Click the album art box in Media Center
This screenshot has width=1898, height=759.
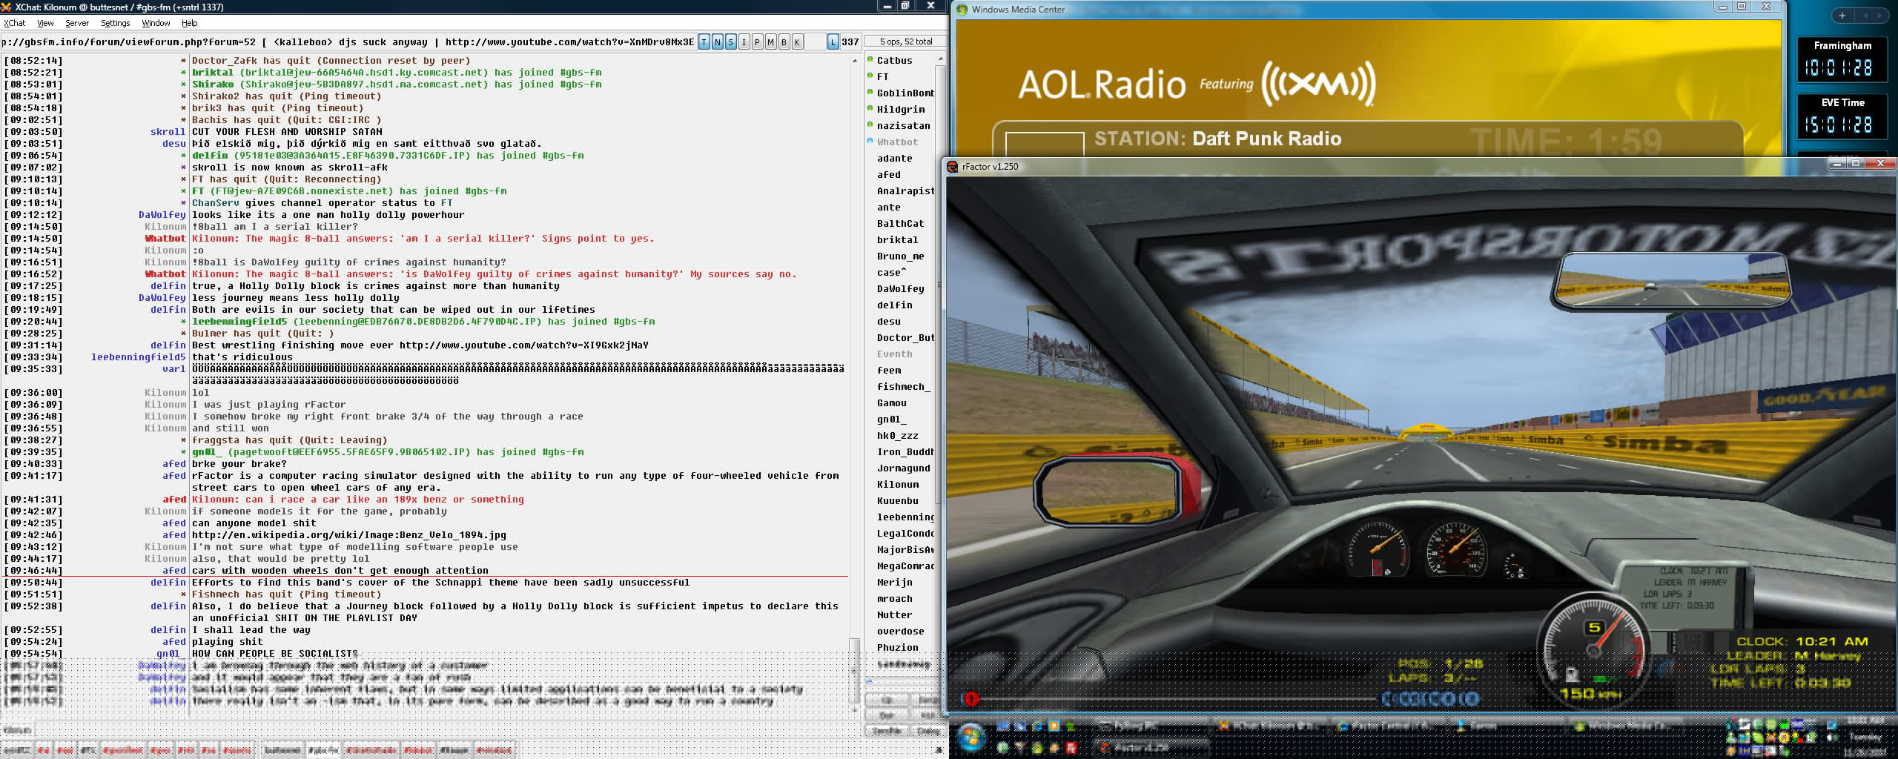click(1045, 144)
